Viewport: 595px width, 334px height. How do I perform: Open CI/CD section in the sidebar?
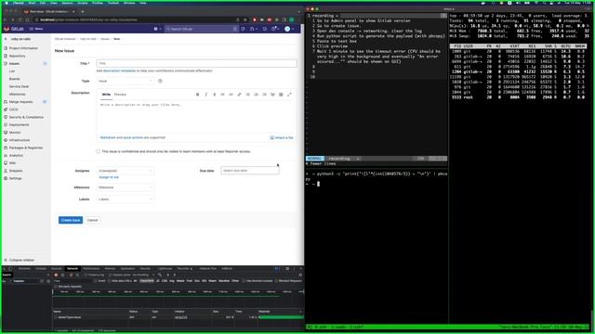[x=14, y=109]
